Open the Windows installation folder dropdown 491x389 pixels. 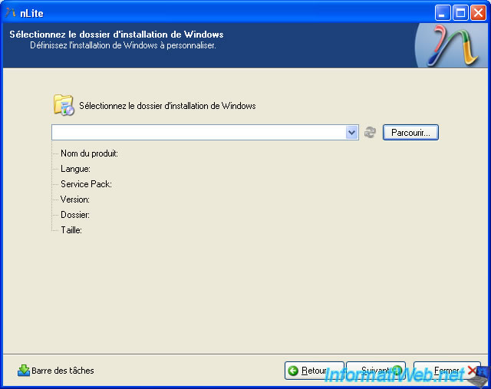pos(351,133)
